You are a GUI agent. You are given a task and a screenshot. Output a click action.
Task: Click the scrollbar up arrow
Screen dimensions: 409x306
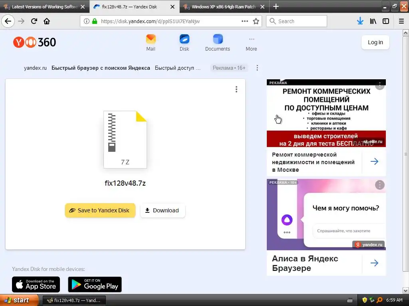[406, 33]
